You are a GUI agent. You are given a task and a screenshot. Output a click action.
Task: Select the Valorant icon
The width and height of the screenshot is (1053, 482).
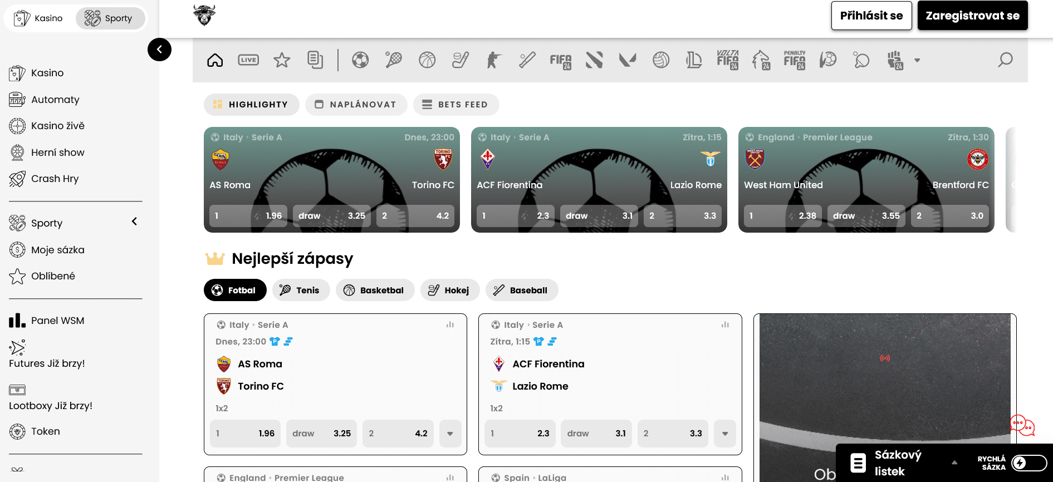(628, 60)
